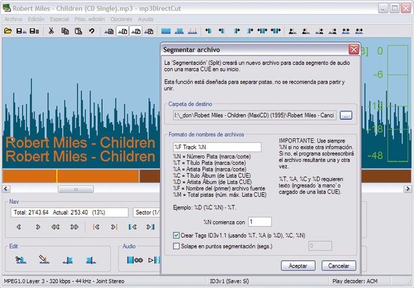Click Audio panel play-to-selection triangle icon
Viewport: 414px width, 288px height.
tap(154, 260)
